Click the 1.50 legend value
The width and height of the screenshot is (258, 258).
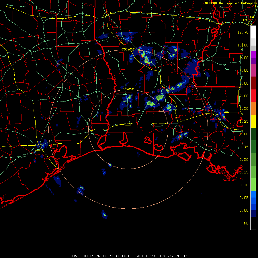pyautogui.click(x=244, y=109)
